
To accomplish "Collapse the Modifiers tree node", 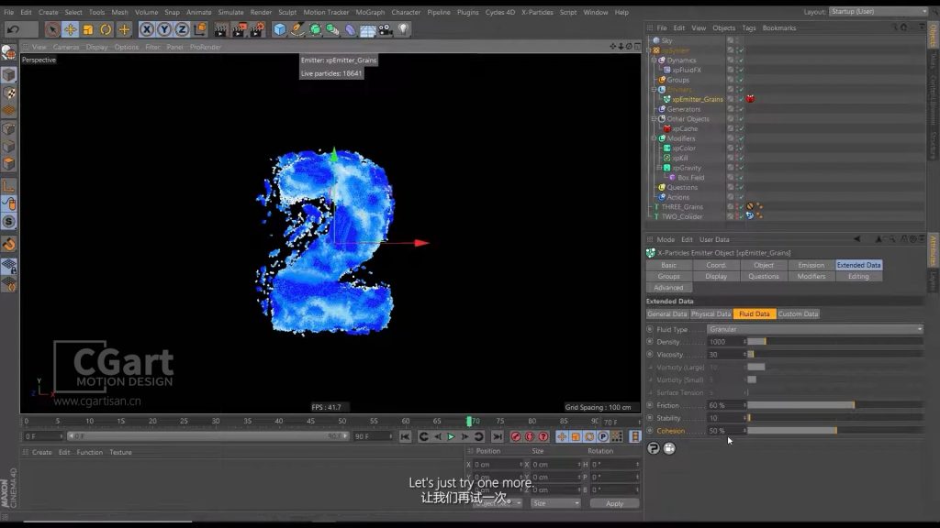I will click(654, 138).
